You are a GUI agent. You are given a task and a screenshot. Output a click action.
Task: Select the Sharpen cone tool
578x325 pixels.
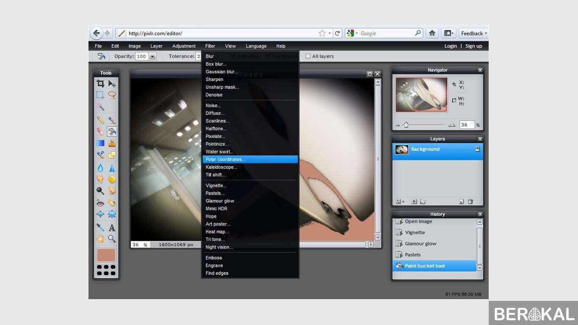pyautogui.click(x=112, y=168)
